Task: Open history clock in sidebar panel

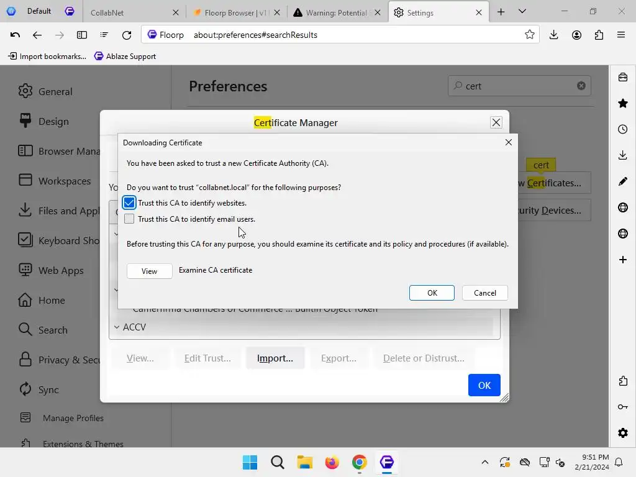Action: click(623, 129)
